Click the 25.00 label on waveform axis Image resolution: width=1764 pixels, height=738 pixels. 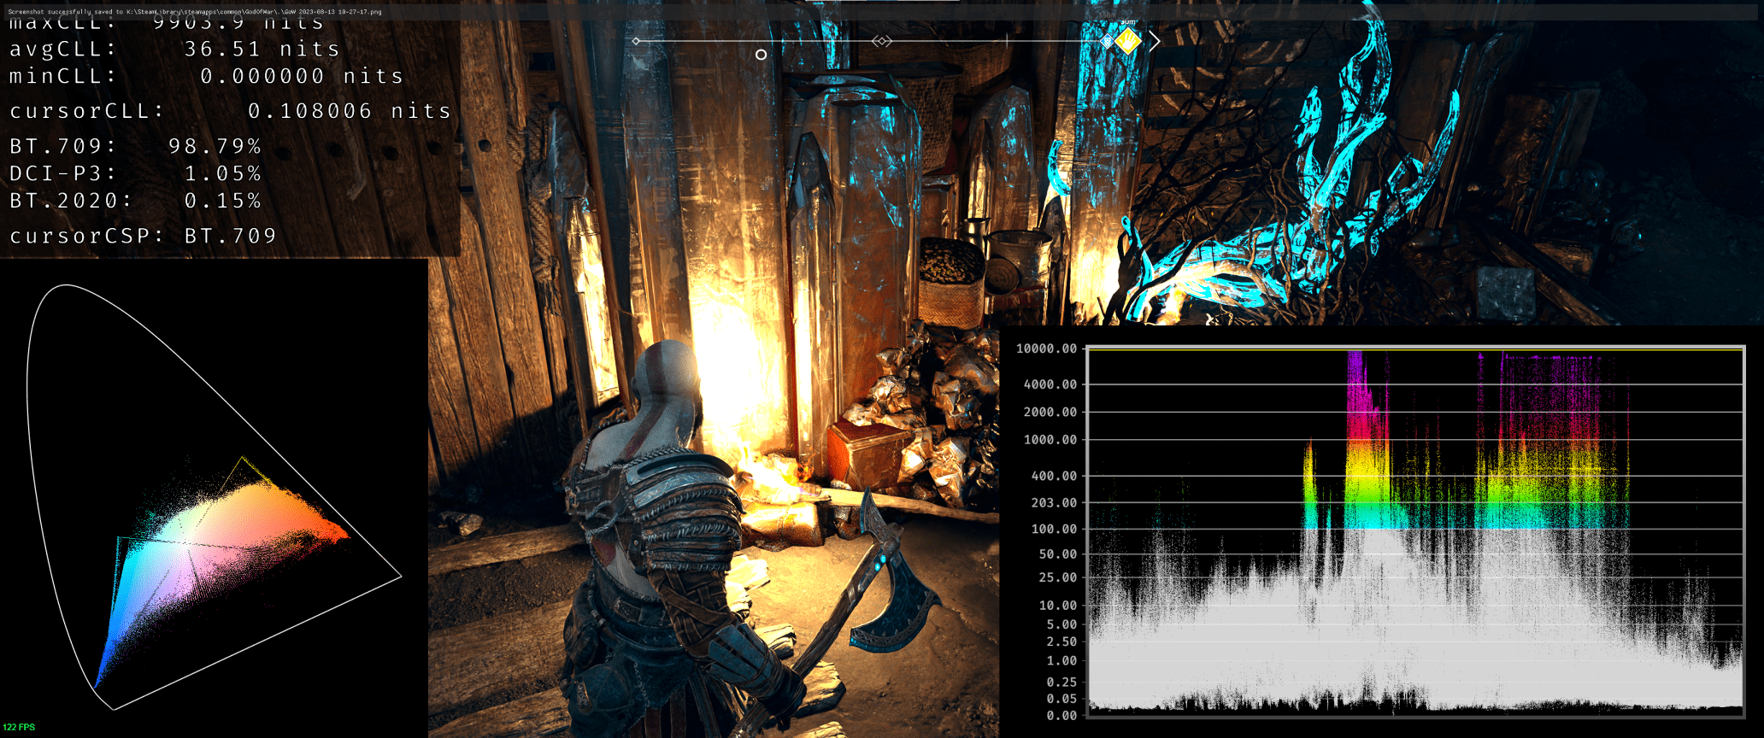point(1058,578)
